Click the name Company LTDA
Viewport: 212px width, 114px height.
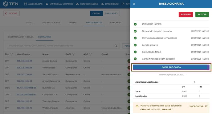pos(50,94)
